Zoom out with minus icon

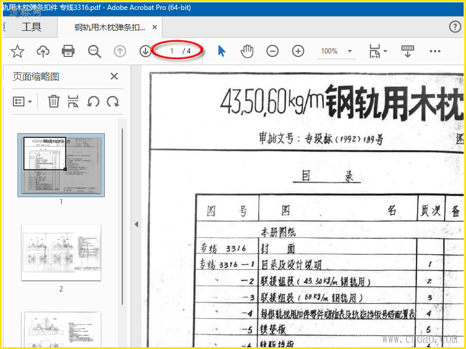273,51
